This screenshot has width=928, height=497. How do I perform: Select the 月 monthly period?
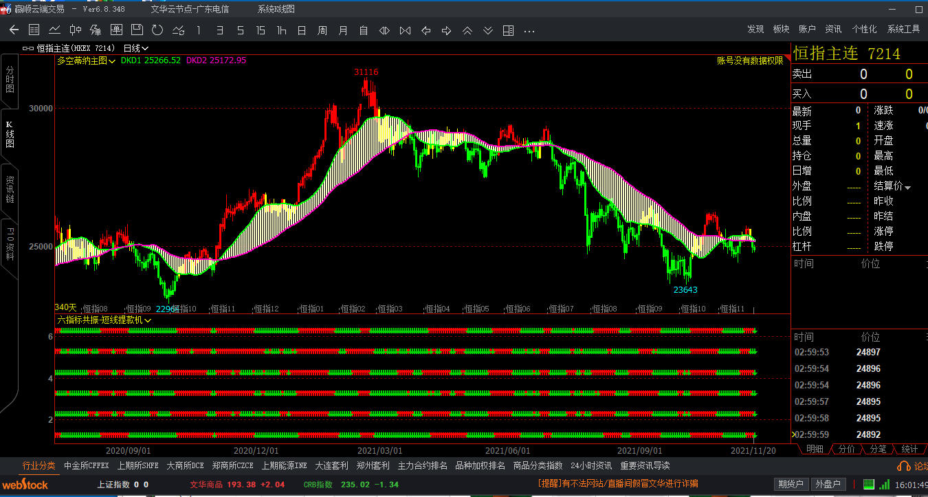pos(343,30)
